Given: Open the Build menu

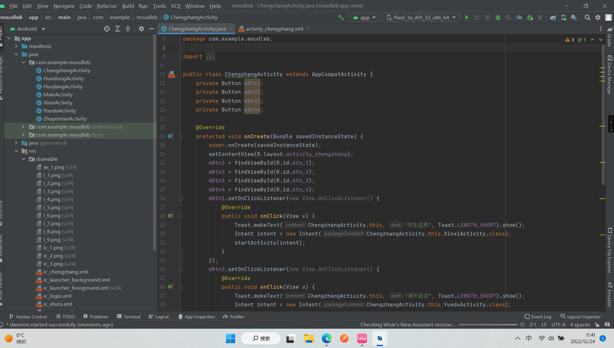Looking at the screenshot, I should [128, 6].
